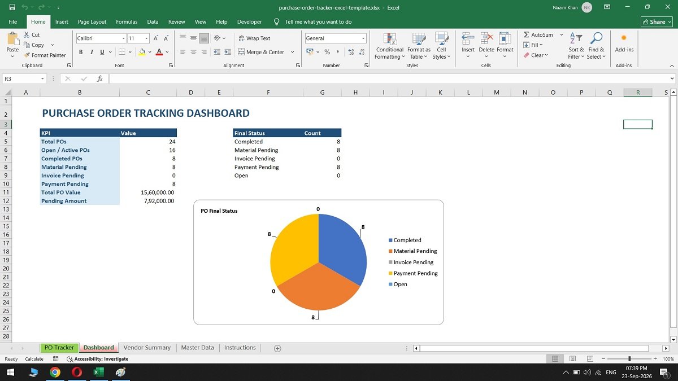Click the Orientation text angle icon
This screenshot has height=381, width=678.
218,38
